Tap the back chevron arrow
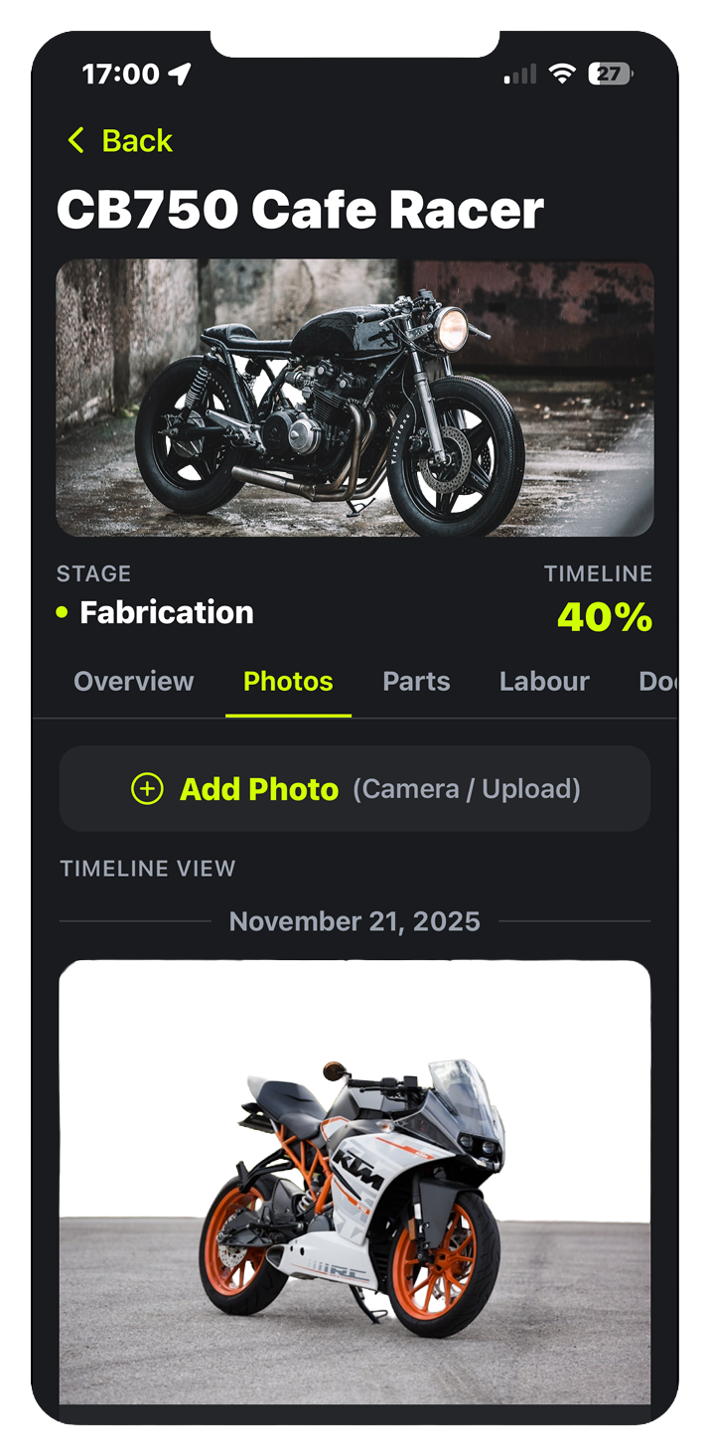The width and height of the screenshot is (709, 1455). point(75,141)
